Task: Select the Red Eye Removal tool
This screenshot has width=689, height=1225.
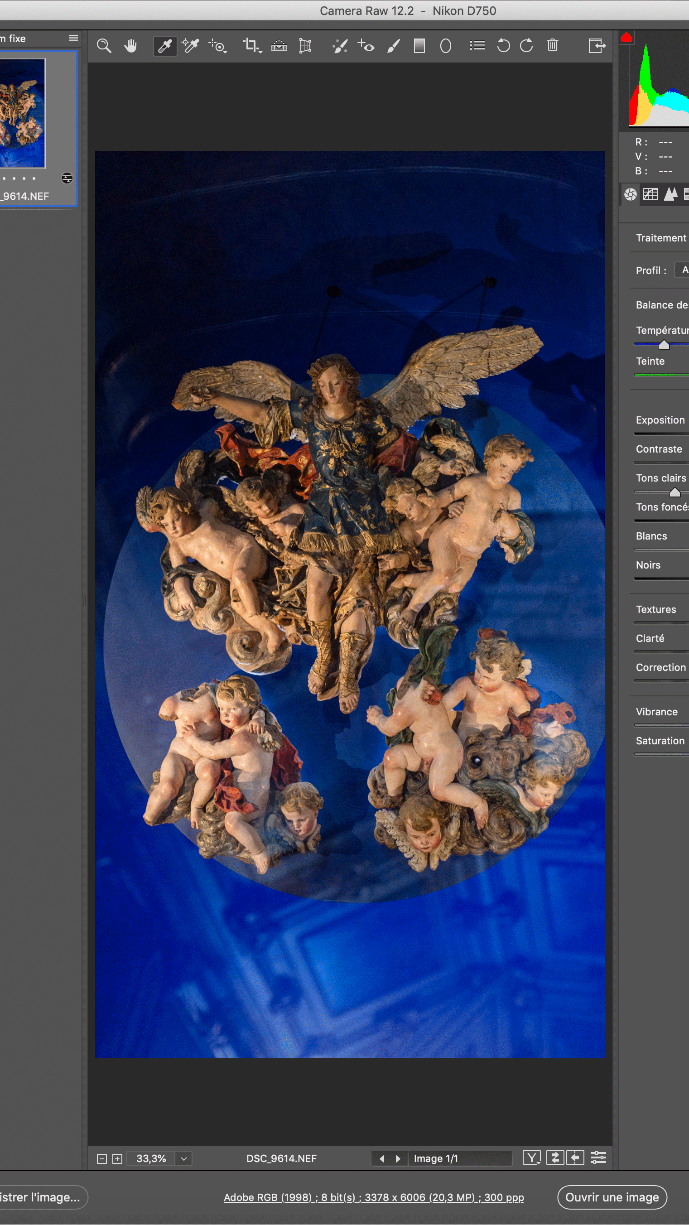Action: tap(366, 46)
